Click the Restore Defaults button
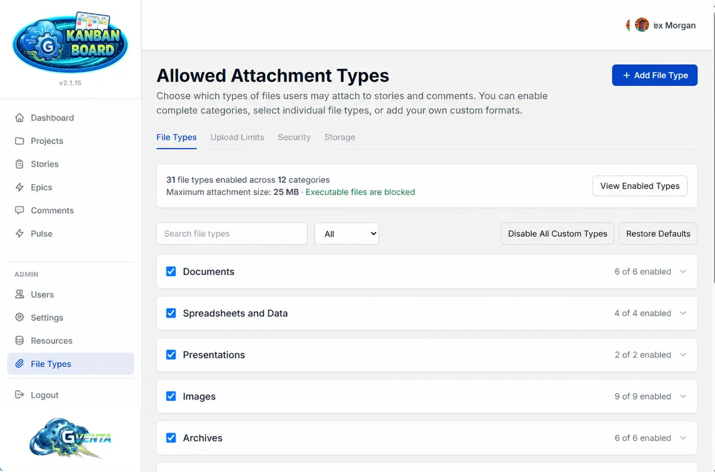 (658, 233)
